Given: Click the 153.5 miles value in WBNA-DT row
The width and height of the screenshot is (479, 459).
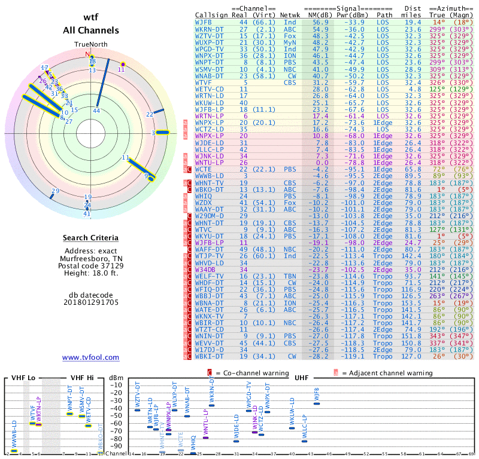Looking at the screenshot, I should click(411, 303).
